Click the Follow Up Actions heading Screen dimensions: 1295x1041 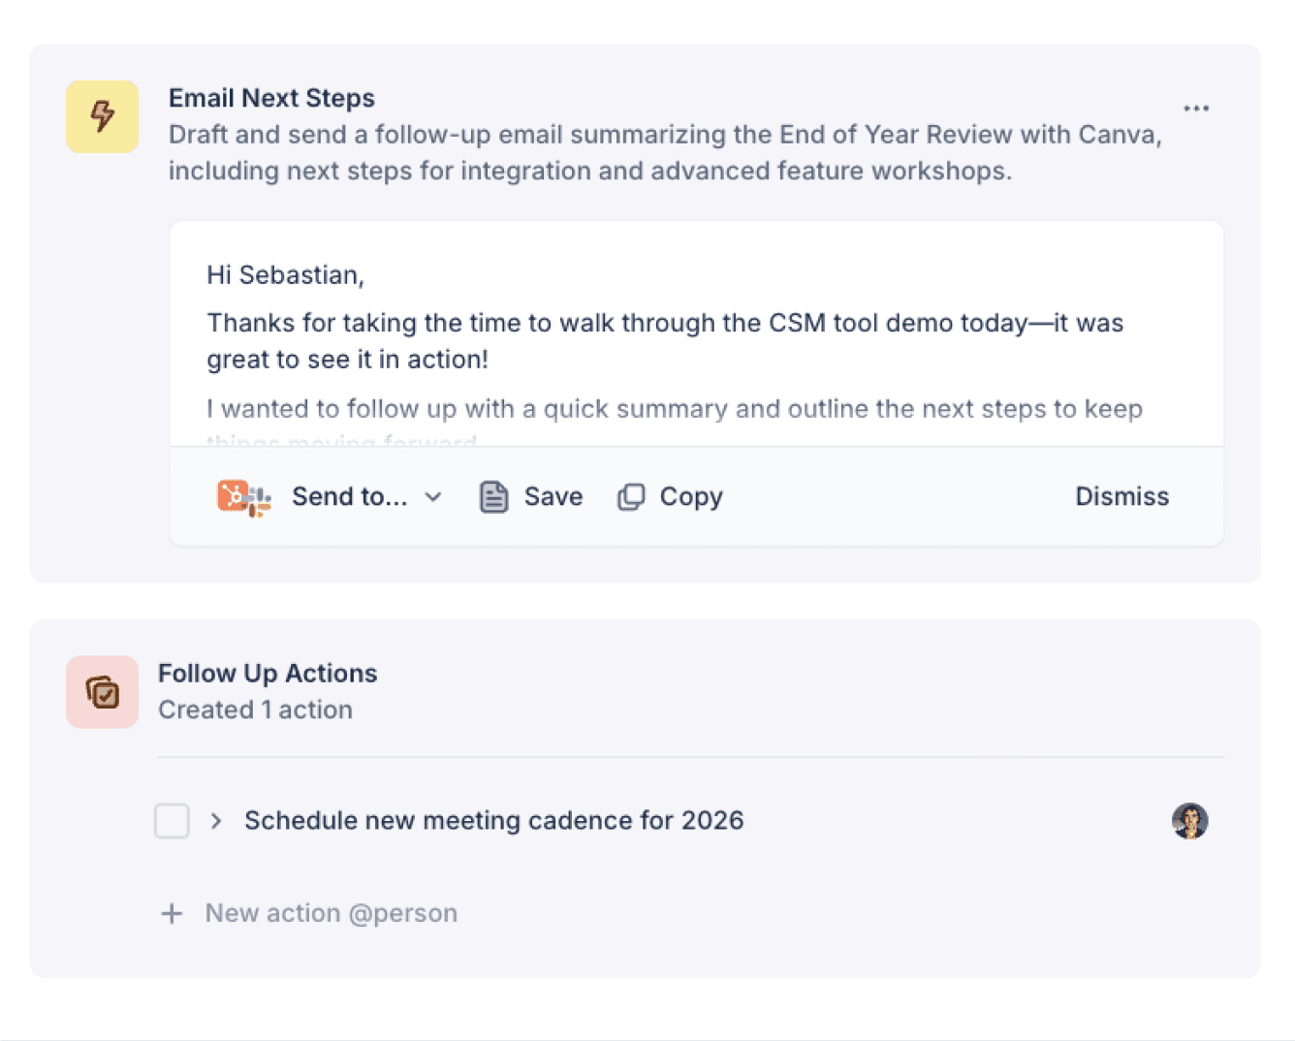click(268, 674)
